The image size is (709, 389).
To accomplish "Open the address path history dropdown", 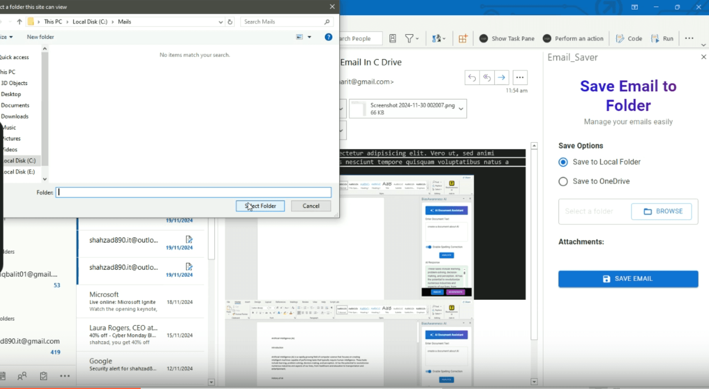I will (221, 22).
